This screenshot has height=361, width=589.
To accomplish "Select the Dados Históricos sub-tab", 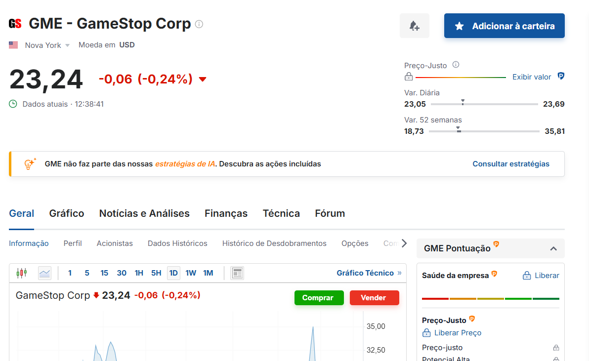I will [177, 243].
